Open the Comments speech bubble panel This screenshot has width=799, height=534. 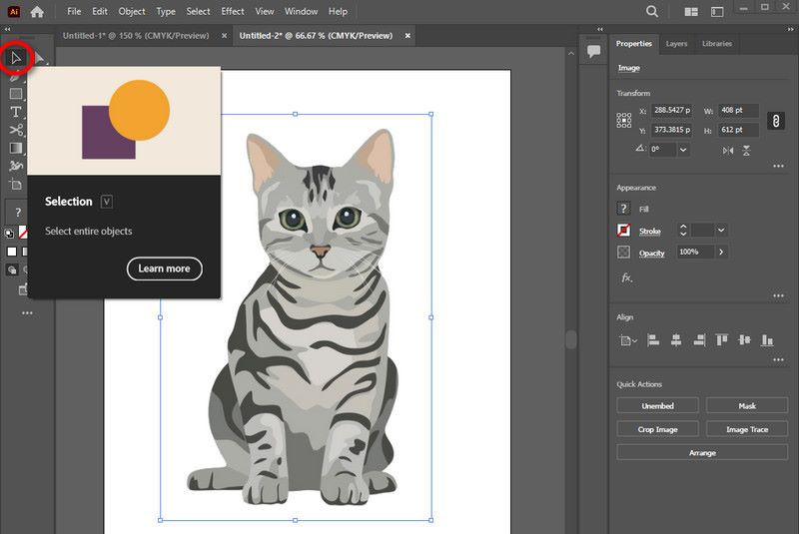[593, 51]
